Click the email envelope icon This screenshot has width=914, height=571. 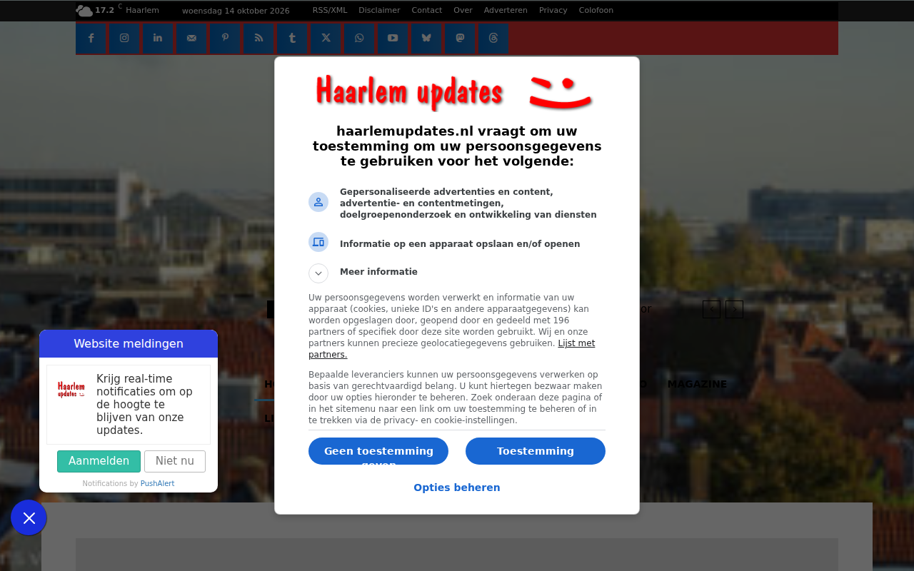[191, 39]
